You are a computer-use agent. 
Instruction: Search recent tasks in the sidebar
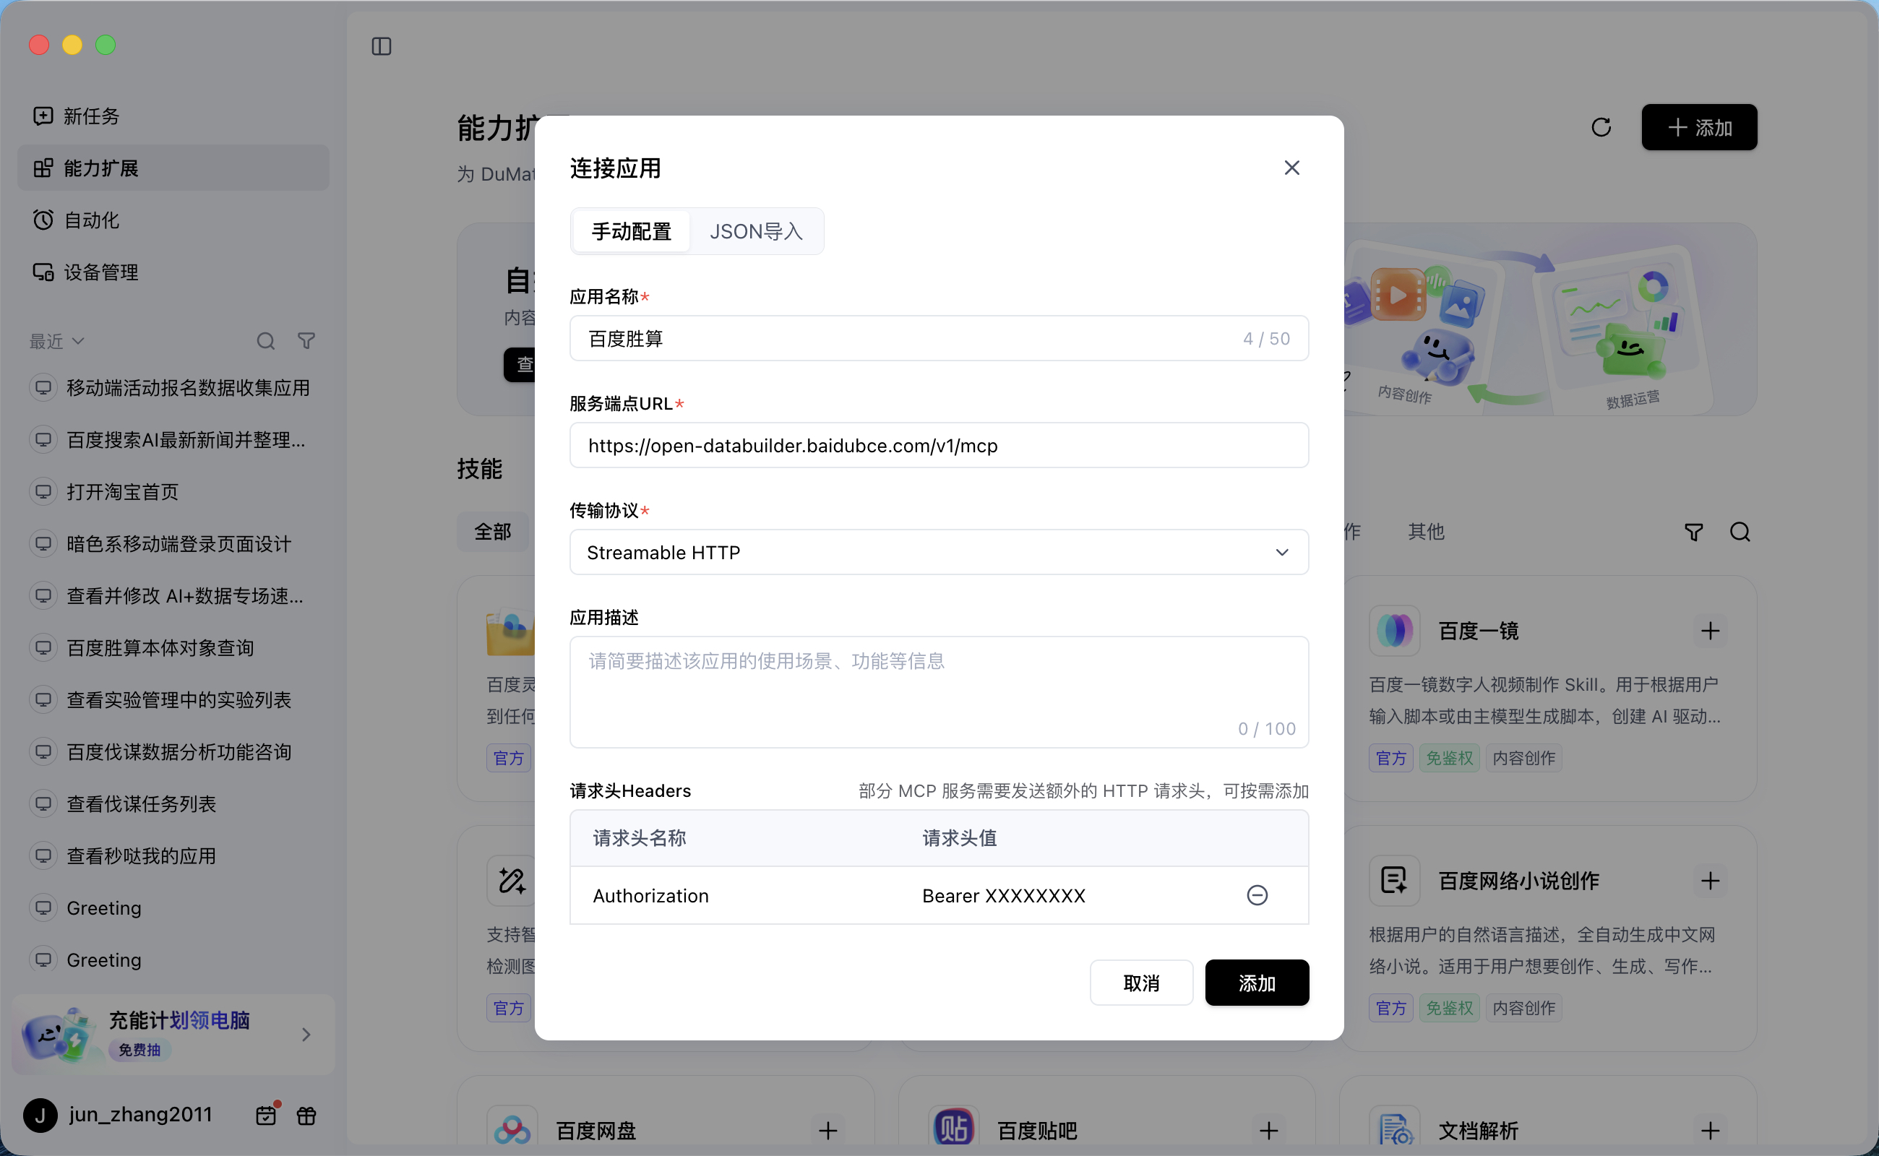(x=265, y=341)
